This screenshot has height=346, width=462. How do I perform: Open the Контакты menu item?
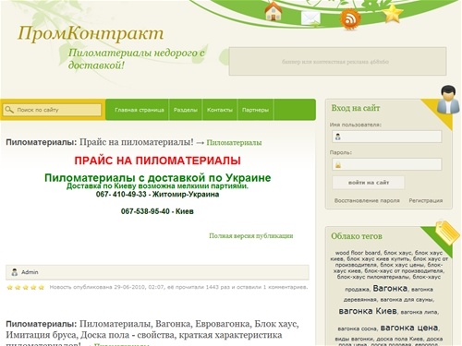coord(220,110)
